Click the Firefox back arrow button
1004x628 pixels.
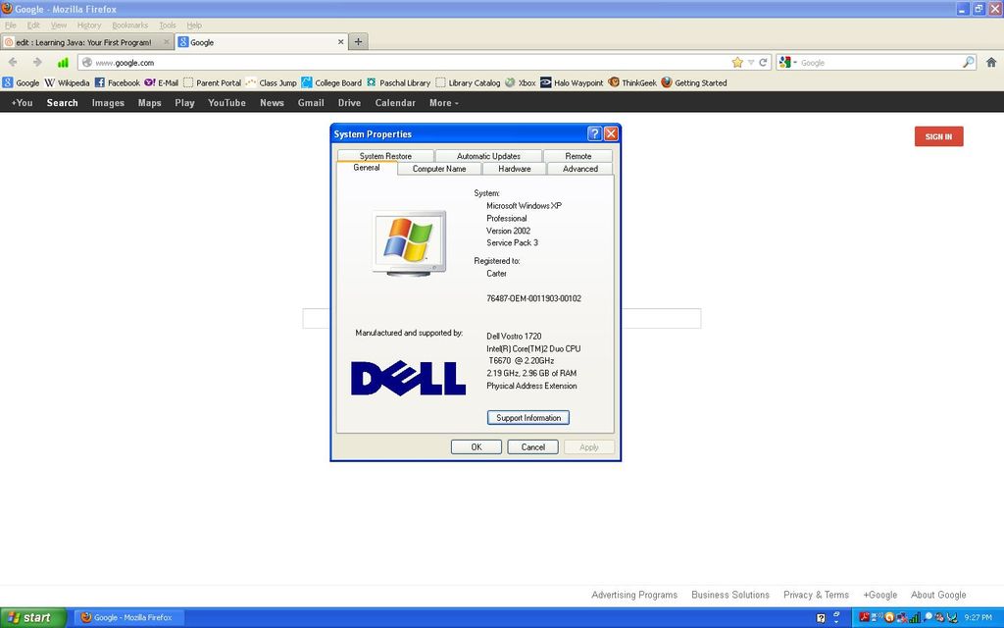(13, 62)
